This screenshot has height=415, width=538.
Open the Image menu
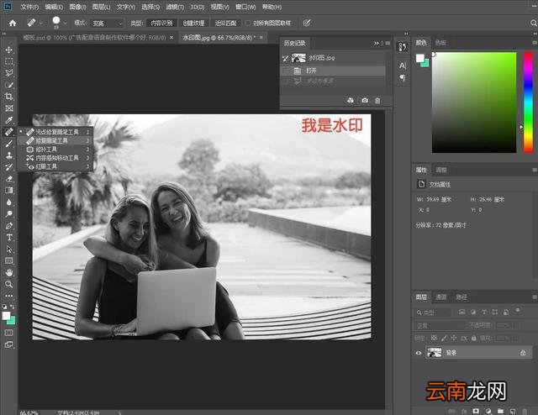[77, 7]
